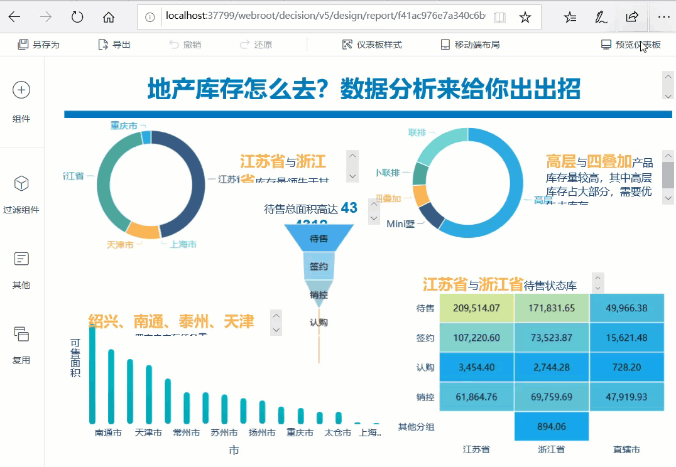Go back with the browser back arrow
The width and height of the screenshot is (676, 467).
click(14, 17)
